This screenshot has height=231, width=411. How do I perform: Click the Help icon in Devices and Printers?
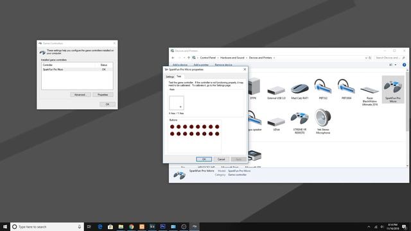pyautogui.click(x=404, y=65)
